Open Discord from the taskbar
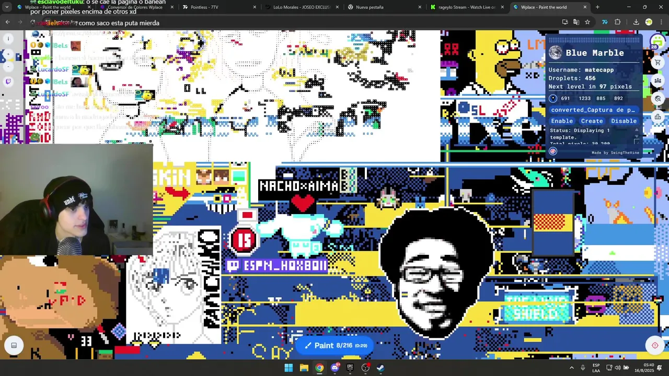Screen dimensions: 669x376 tap(335, 368)
